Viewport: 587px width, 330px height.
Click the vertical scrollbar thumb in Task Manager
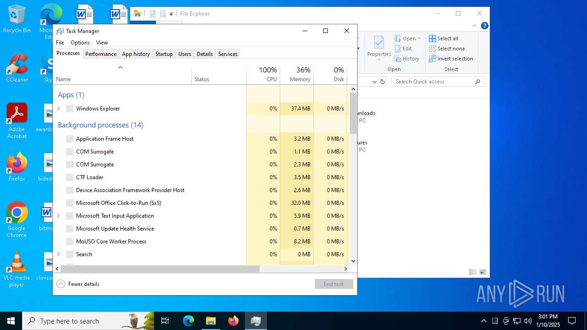click(353, 113)
